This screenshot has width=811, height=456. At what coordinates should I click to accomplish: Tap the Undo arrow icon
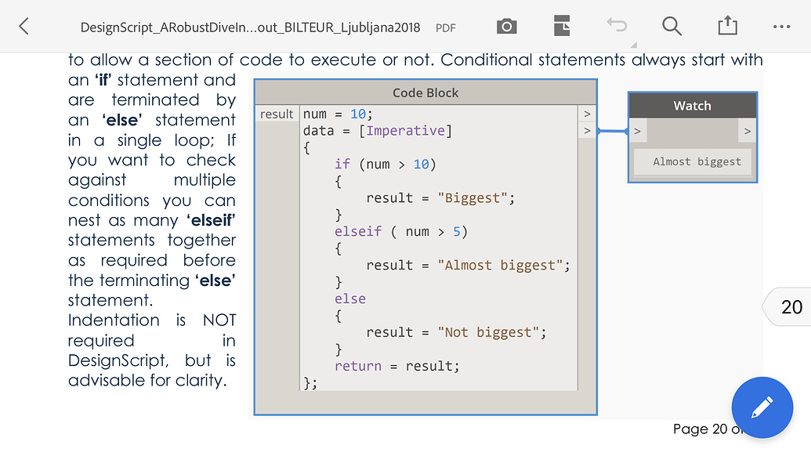(x=617, y=24)
